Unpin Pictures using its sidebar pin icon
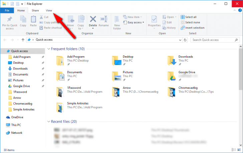The height and width of the screenshot is (153, 243). point(43,80)
